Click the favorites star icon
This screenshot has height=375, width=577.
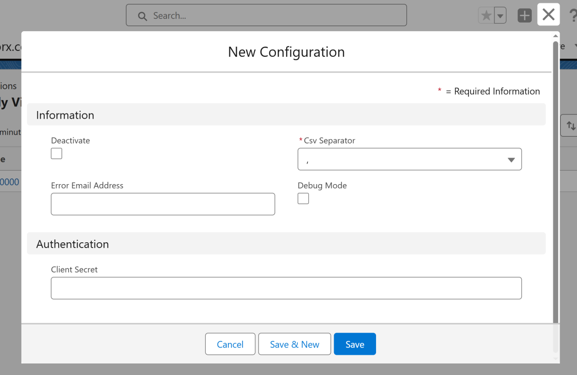pyautogui.click(x=486, y=16)
